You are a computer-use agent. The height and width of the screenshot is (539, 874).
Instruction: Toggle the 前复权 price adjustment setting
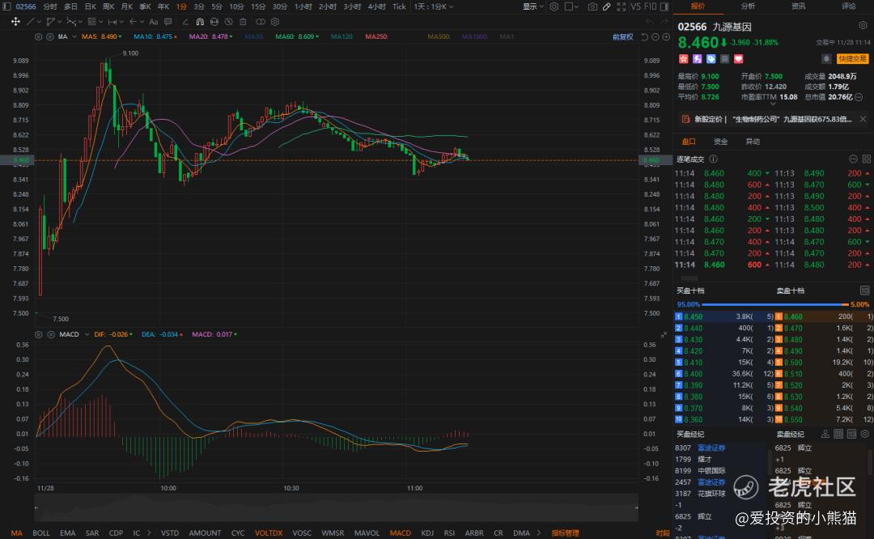coord(622,37)
